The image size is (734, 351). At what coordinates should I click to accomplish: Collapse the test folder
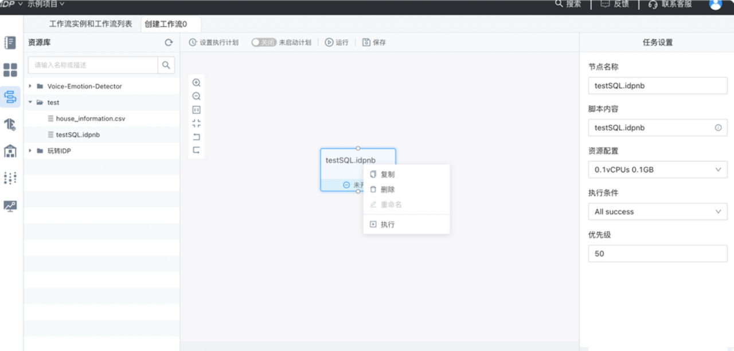click(x=30, y=102)
